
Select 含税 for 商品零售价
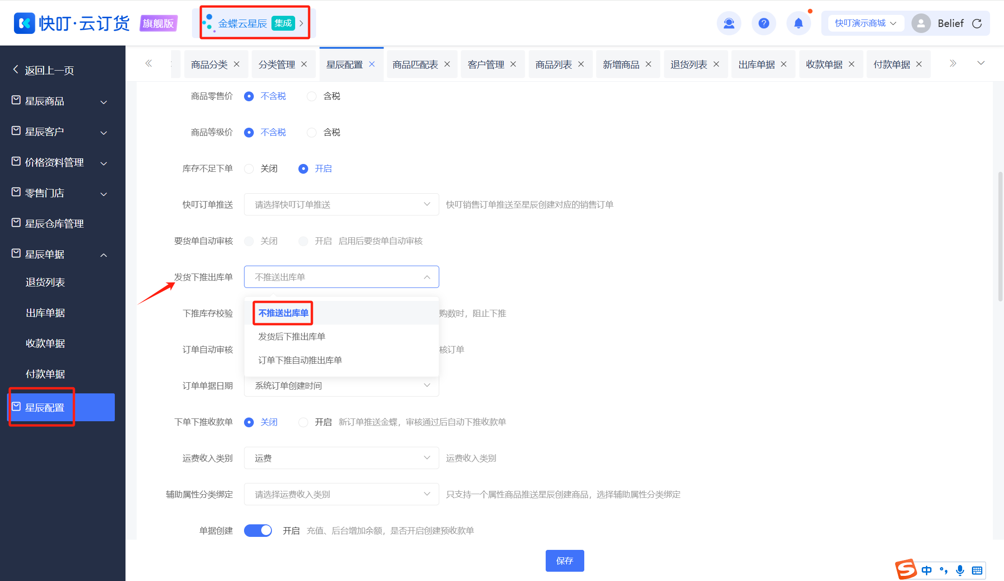(324, 96)
